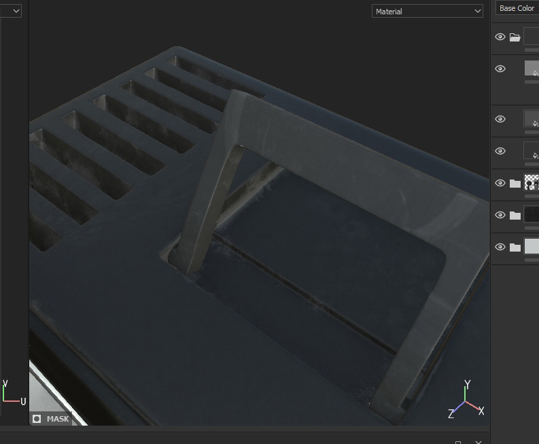The height and width of the screenshot is (444, 539).
Task: Toggle the eye icon of the second fill layer
Action: coord(500,119)
